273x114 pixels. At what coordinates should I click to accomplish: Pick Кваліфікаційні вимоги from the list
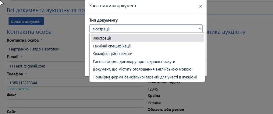tap(147, 54)
